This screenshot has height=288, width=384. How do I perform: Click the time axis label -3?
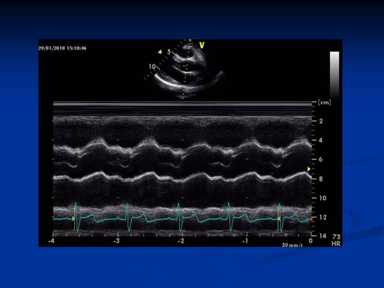[x=116, y=241]
